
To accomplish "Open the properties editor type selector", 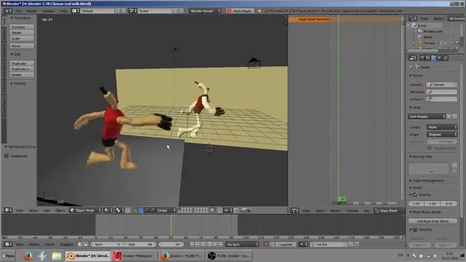I will [x=413, y=57].
